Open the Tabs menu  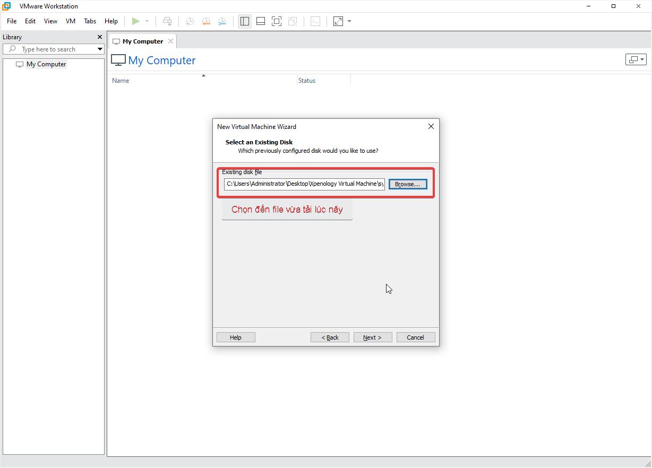(x=90, y=21)
